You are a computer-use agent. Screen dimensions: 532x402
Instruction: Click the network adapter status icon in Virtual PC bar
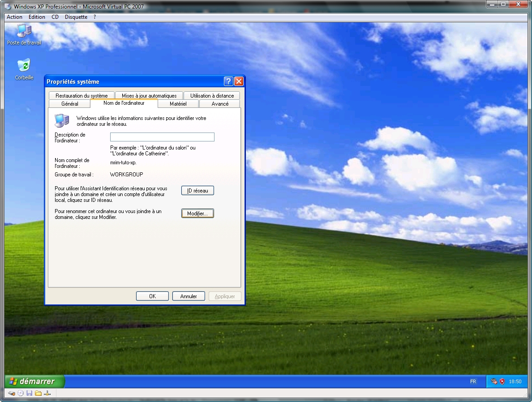tap(47, 393)
